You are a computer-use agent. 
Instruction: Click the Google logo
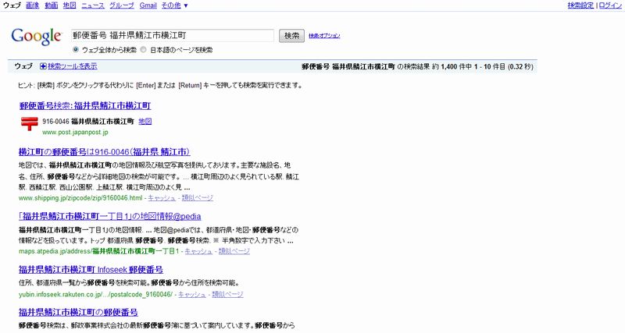pos(36,36)
